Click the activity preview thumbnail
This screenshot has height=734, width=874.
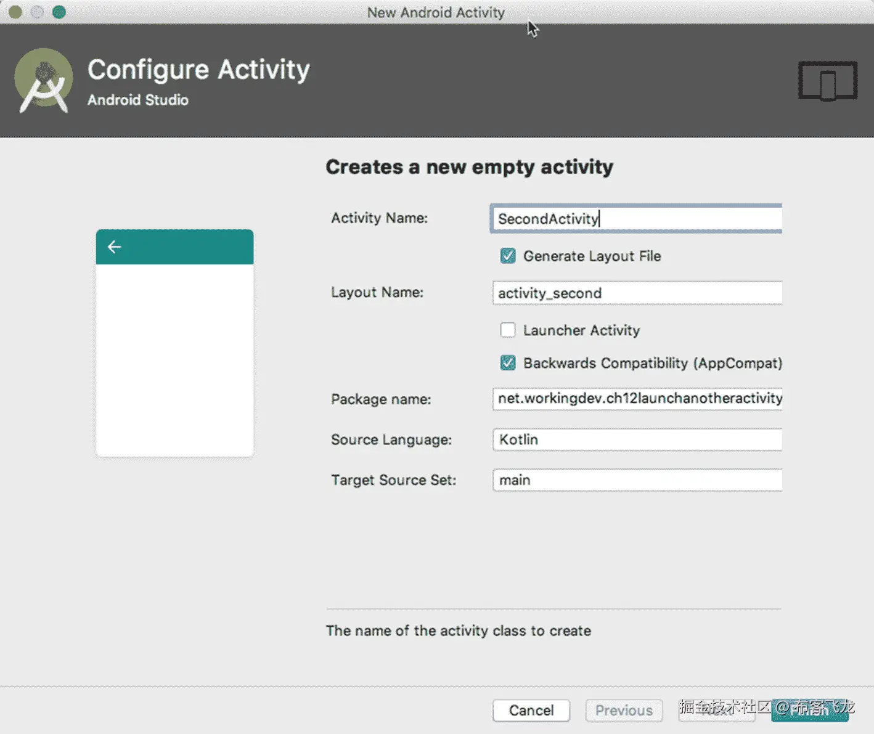[x=175, y=343]
